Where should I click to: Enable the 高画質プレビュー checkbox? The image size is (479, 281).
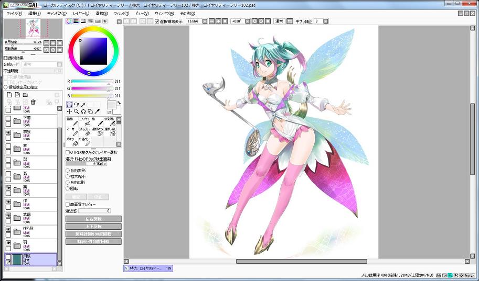(x=67, y=204)
